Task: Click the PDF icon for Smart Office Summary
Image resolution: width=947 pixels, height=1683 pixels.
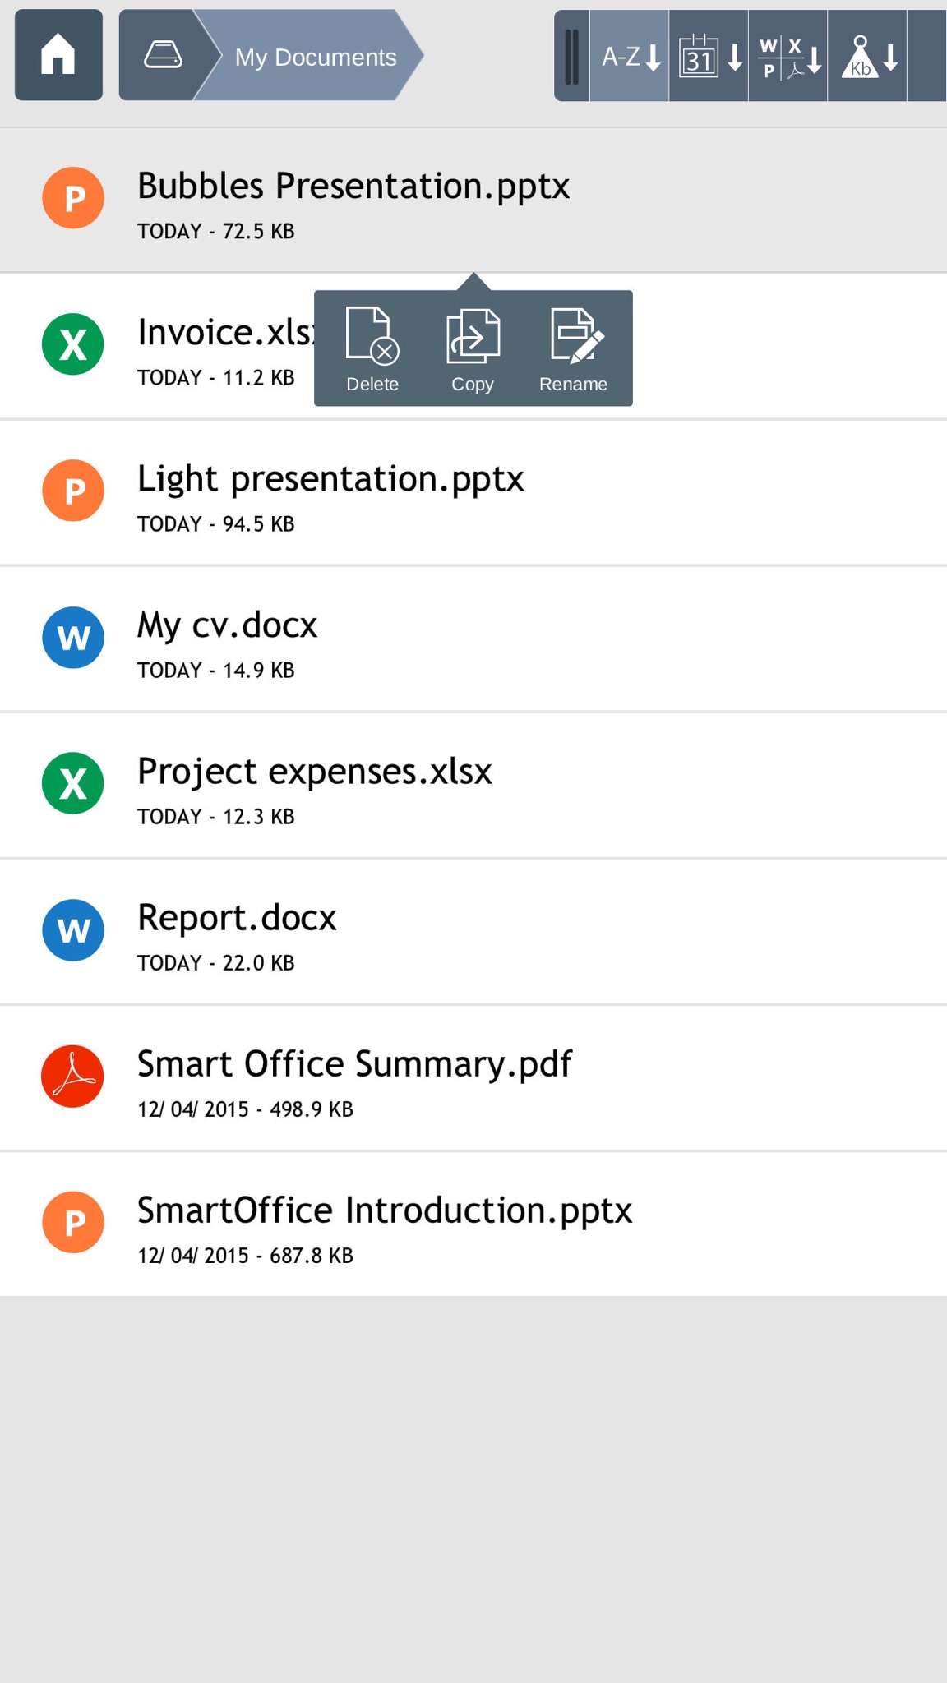Action: click(73, 1076)
